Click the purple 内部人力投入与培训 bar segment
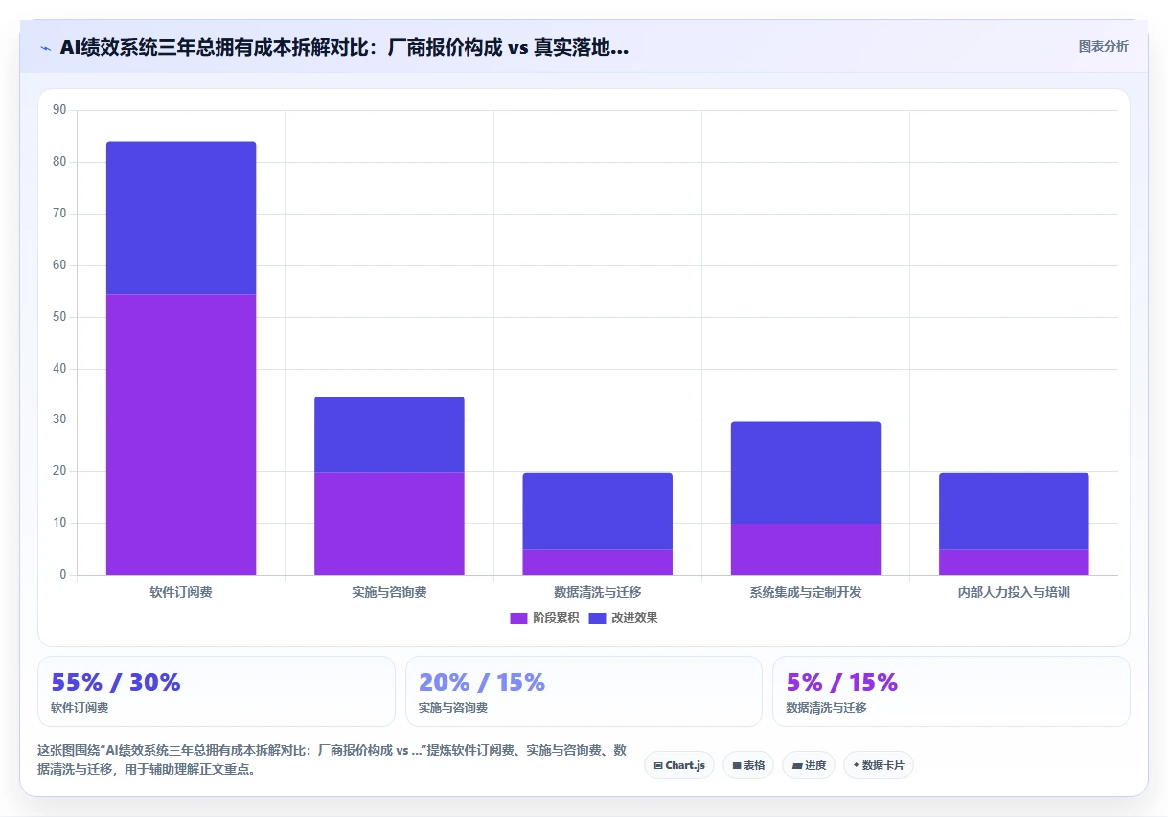The width and height of the screenshot is (1168, 817). point(1014,561)
